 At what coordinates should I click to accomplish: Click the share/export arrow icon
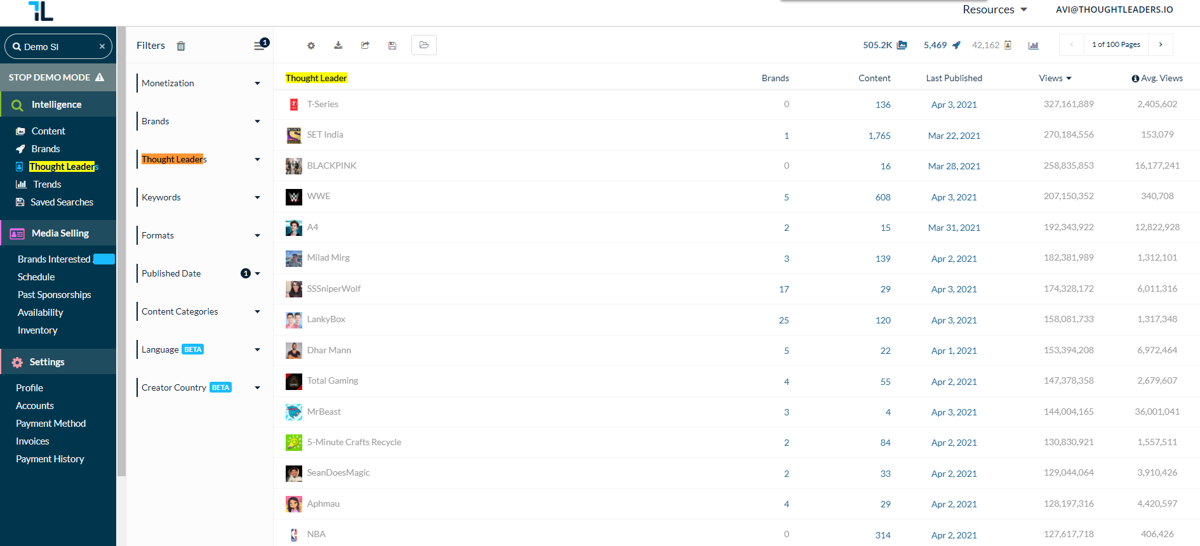pyautogui.click(x=365, y=45)
